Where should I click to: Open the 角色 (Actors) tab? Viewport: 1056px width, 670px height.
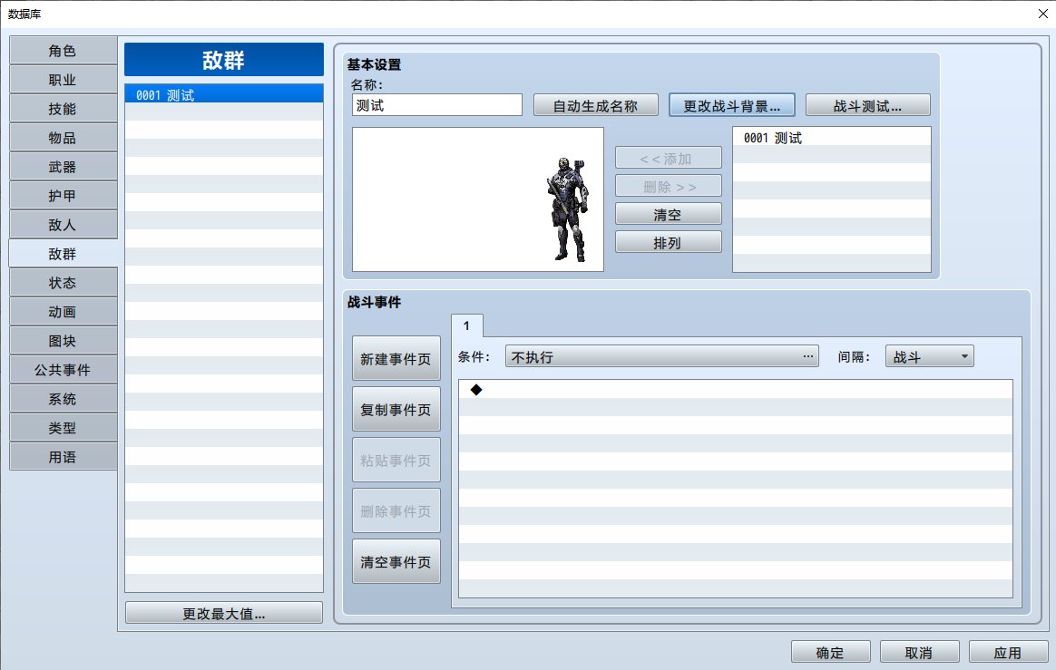(x=63, y=51)
